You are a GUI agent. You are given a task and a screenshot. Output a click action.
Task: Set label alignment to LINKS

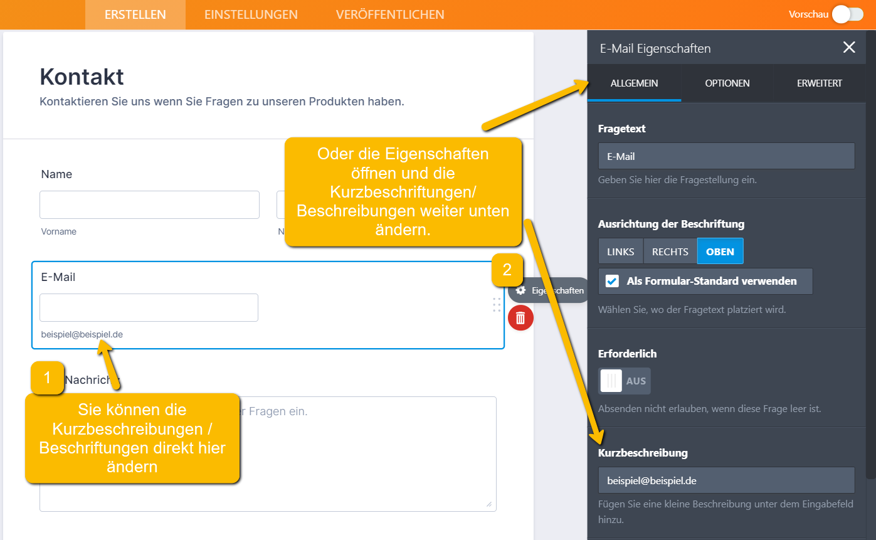click(x=620, y=251)
